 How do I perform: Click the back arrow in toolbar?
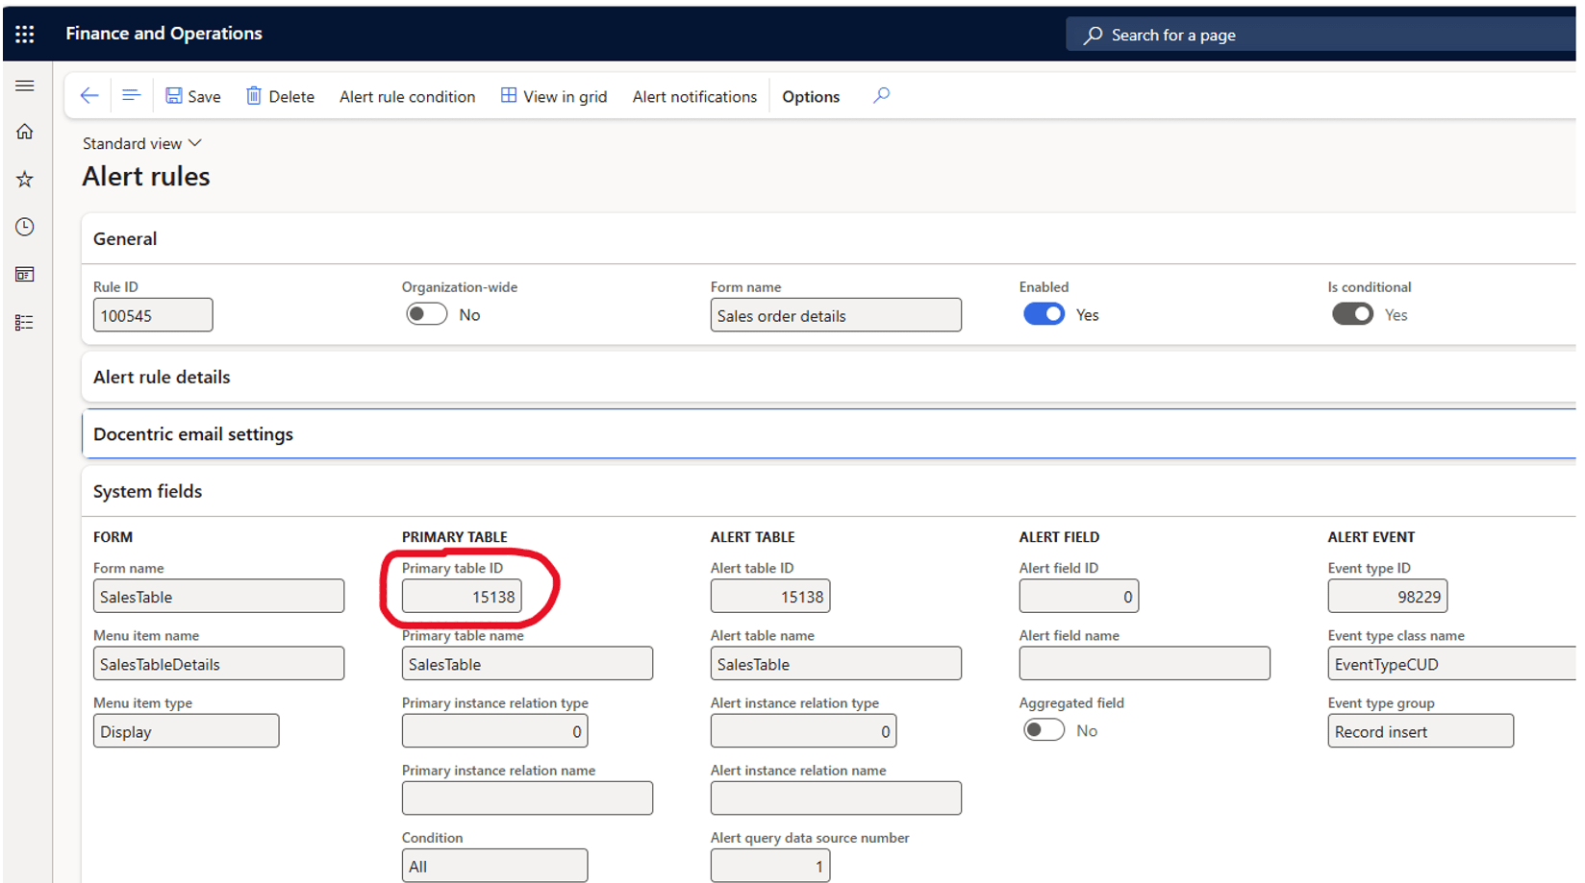tap(89, 96)
